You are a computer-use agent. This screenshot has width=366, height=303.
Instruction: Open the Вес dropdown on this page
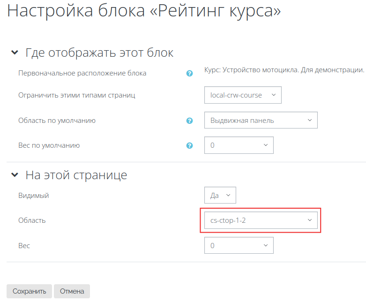point(239,245)
